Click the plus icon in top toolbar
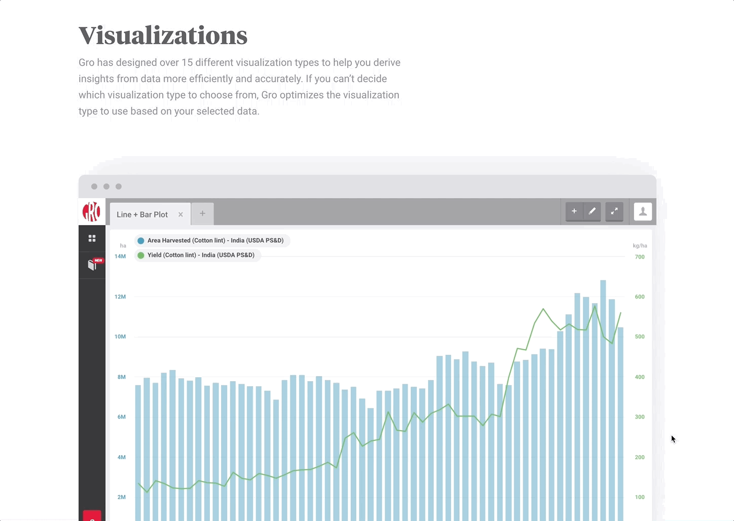This screenshot has width=734, height=521. [x=574, y=211]
